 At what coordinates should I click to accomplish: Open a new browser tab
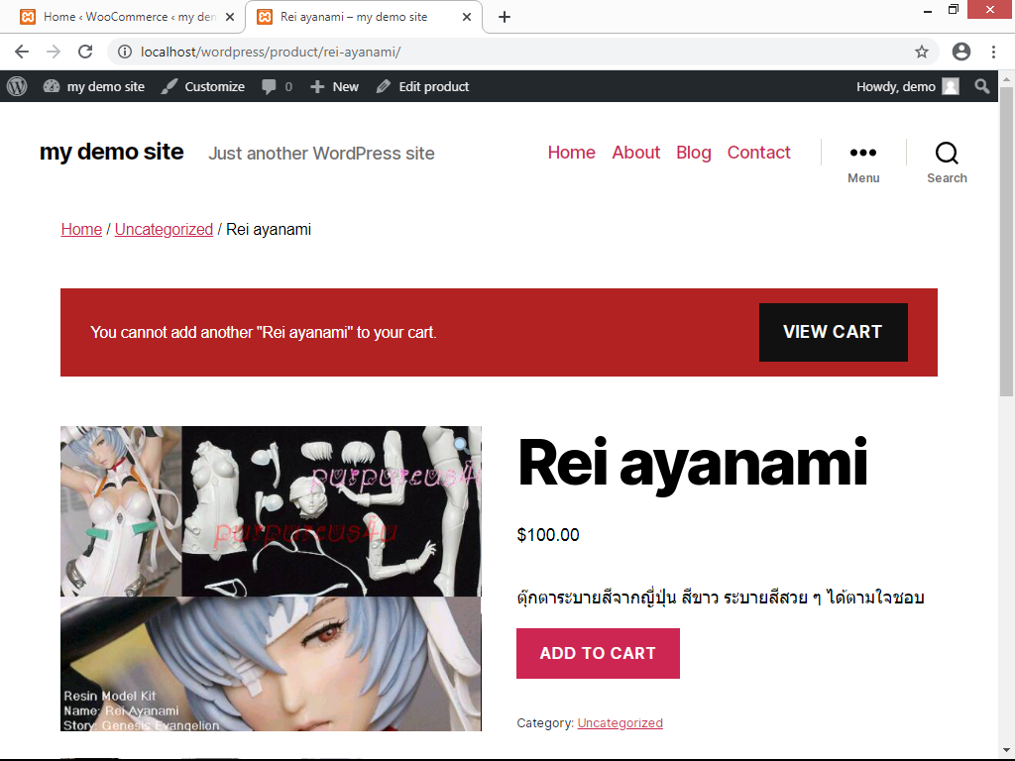point(505,18)
